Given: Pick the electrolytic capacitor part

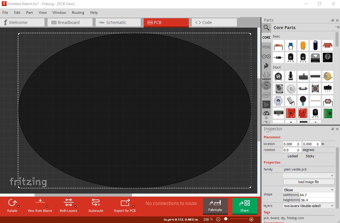Looking at the screenshot, I should click(x=315, y=45).
